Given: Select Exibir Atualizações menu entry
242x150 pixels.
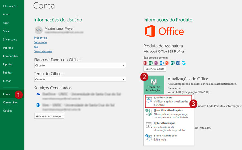Looking at the screenshot, I should (168, 127).
